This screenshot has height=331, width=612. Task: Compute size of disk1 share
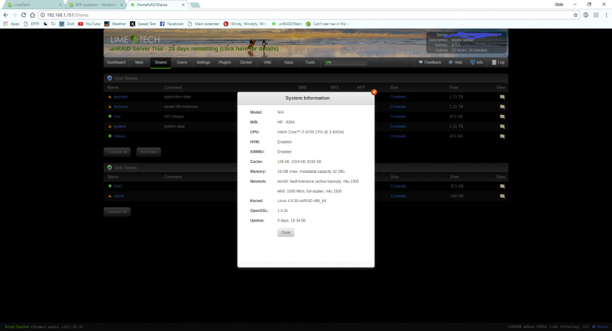tap(399, 186)
